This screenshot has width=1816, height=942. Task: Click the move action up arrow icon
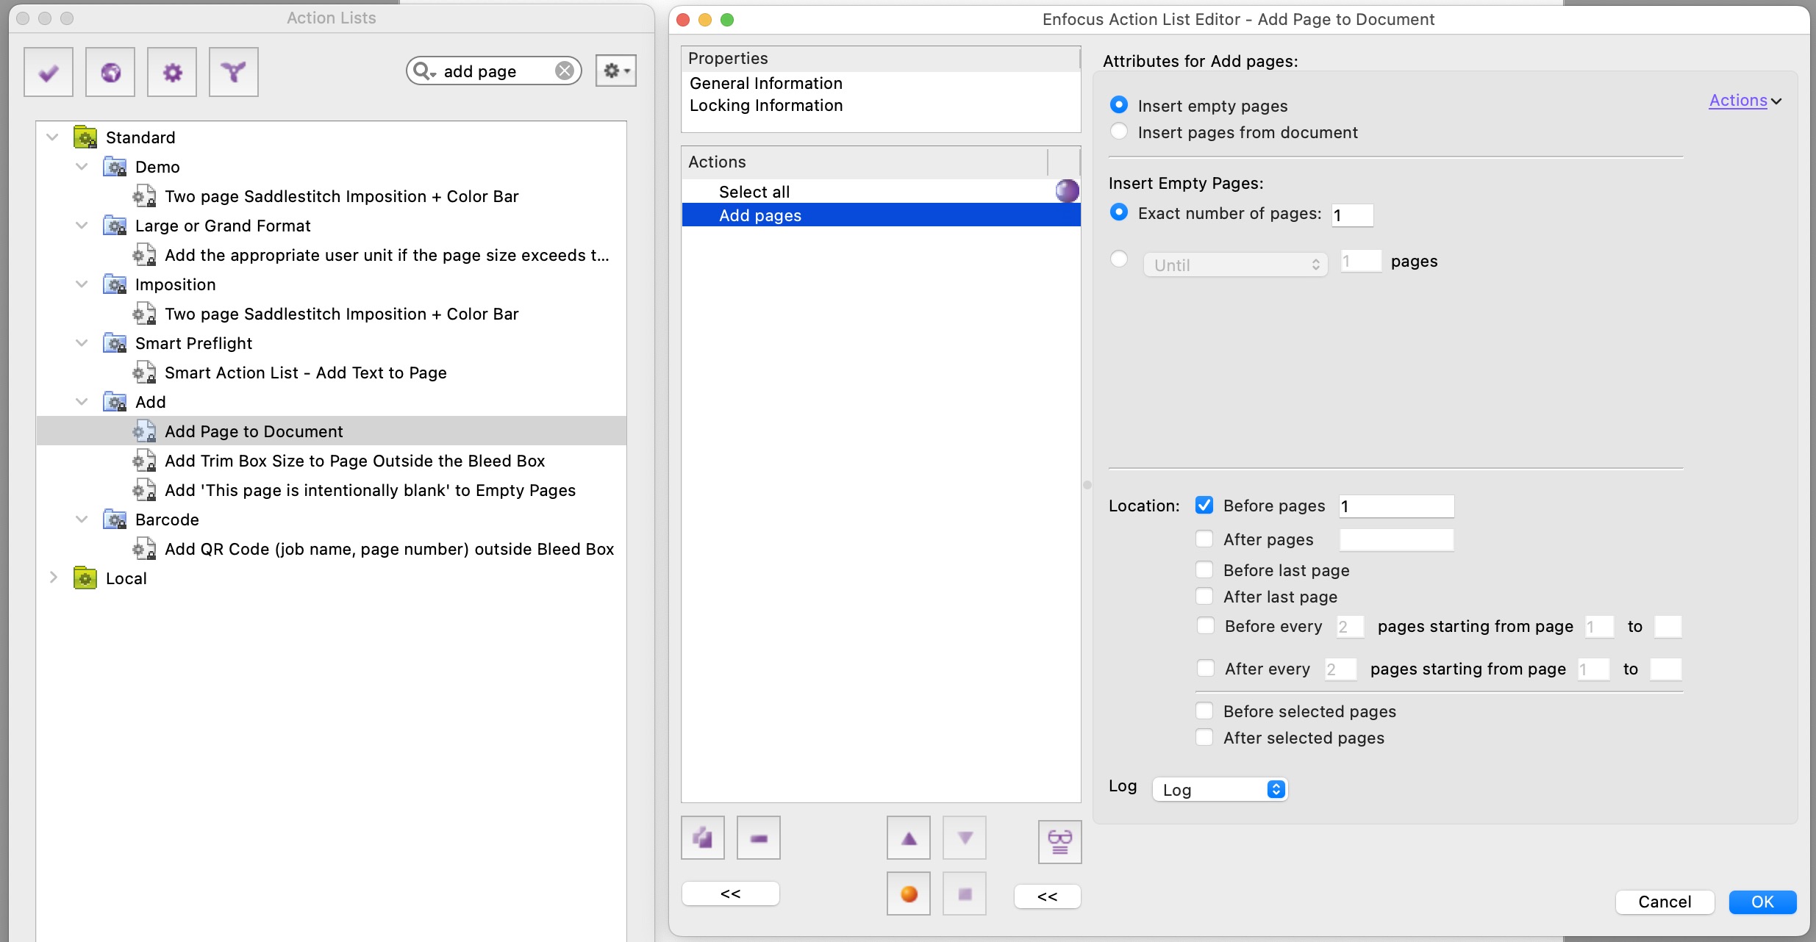(910, 838)
